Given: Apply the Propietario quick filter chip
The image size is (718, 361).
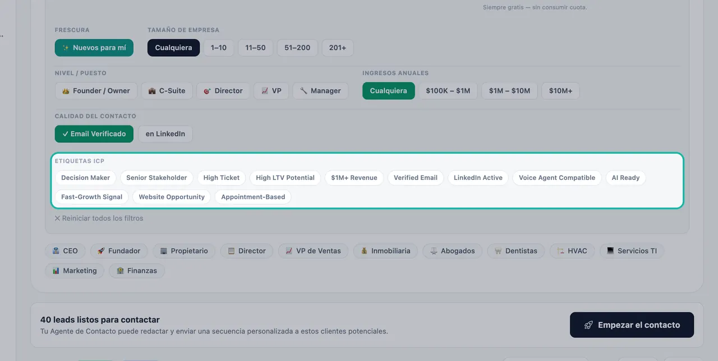Looking at the screenshot, I should [184, 251].
